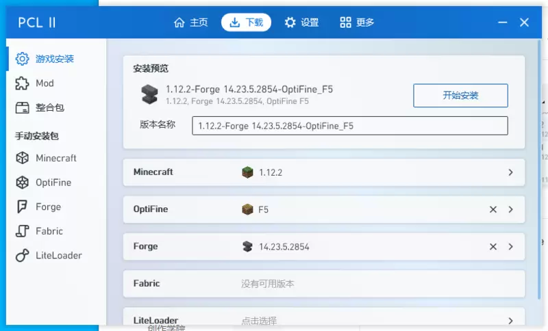Click the puzzle piece Mod icon
This screenshot has width=548, height=331.
click(22, 83)
